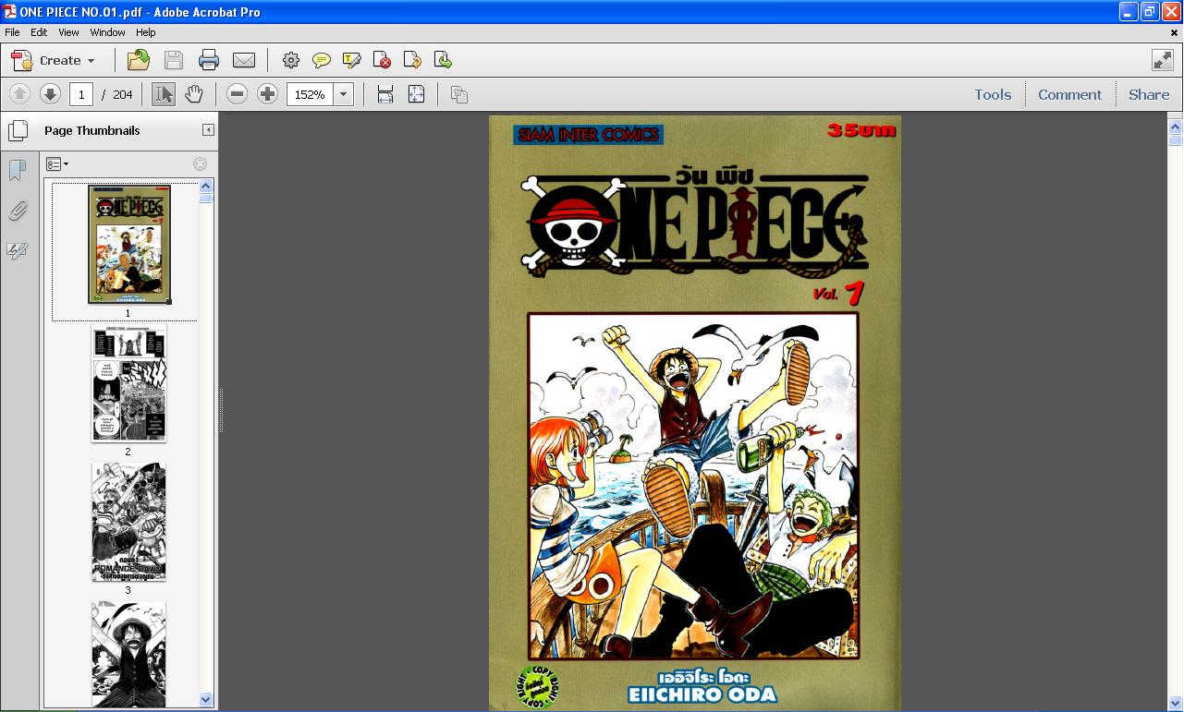Select page 3 thumbnail
This screenshot has height=712, width=1184.
point(128,522)
